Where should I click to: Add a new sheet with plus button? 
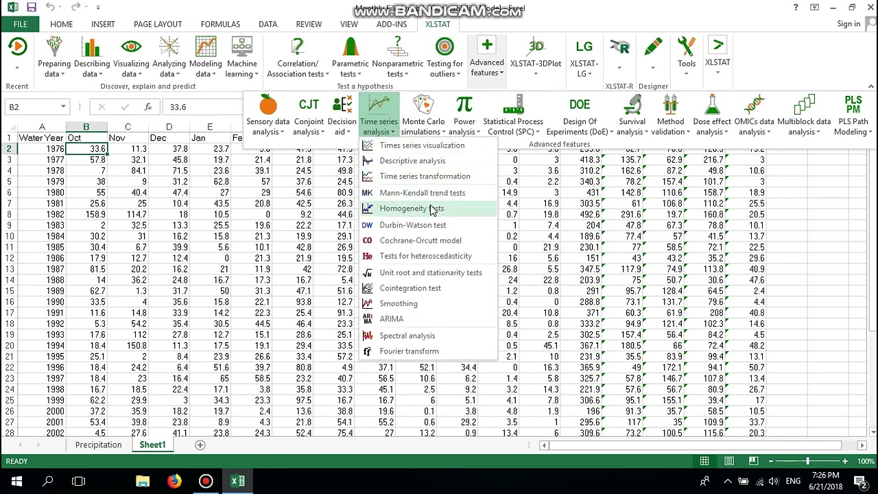(200, 445)
